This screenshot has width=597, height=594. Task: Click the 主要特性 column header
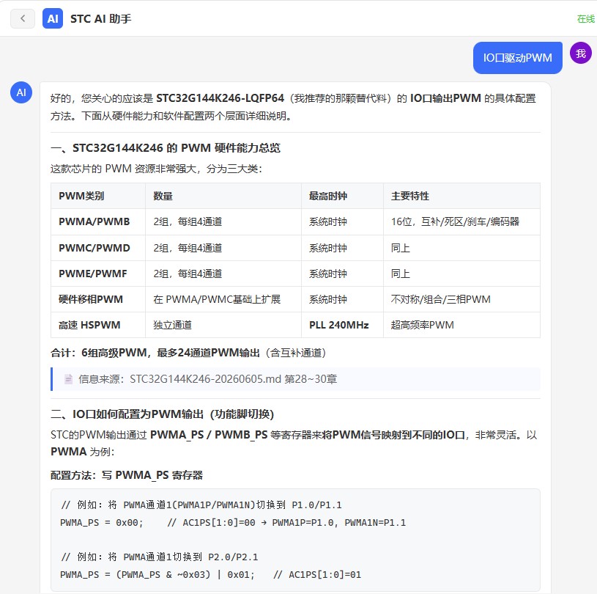coord(461,196)
